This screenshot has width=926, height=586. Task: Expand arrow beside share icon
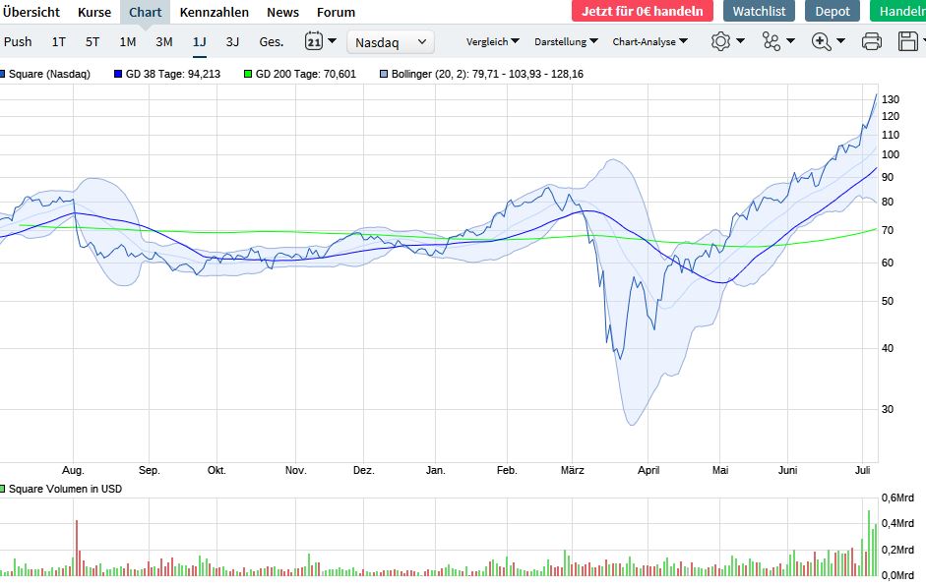pyautogui.click(x=791, y=40)
